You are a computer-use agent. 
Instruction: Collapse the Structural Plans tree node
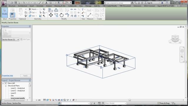[6, 86]
